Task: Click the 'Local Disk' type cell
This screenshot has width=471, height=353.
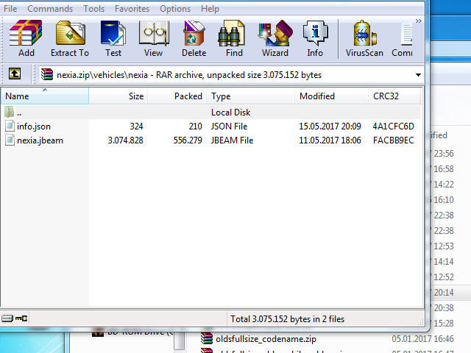Action: 230,112
